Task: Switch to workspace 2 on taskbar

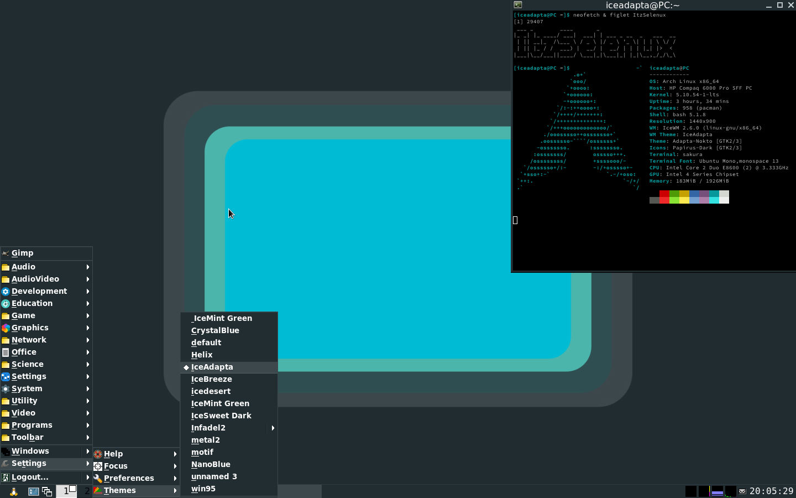Action: tap(86, 491)
